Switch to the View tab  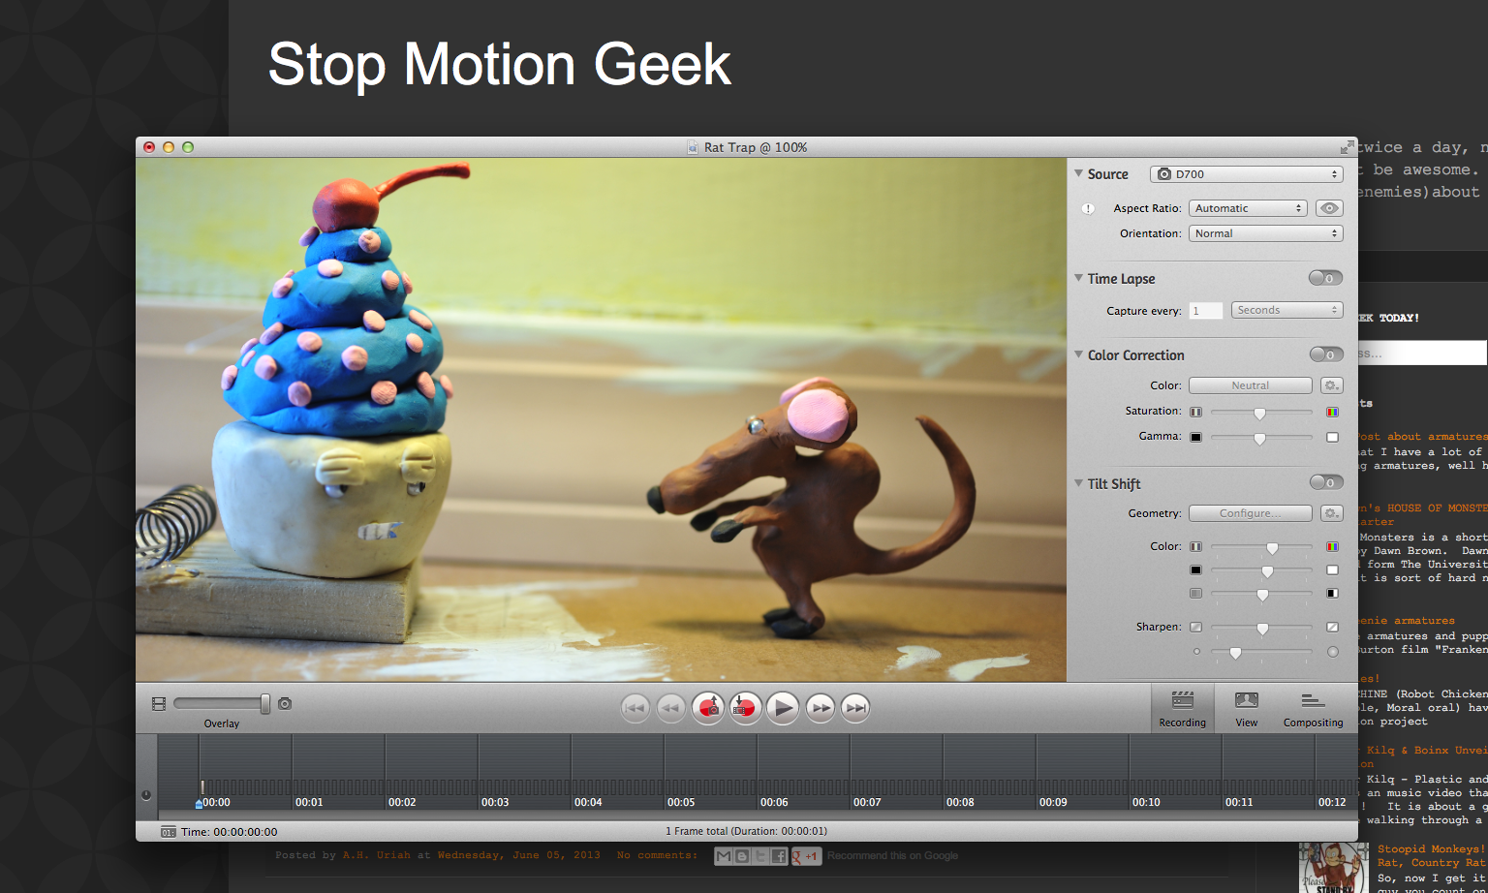tap(1247, 709)
